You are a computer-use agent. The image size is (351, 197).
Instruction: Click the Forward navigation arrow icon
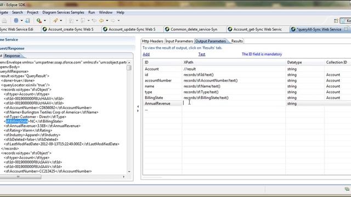(x=113, y=21)
